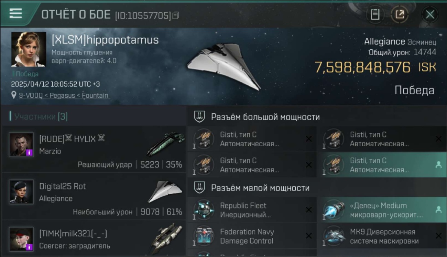
Task: Toggle X marker on Republic Fleet module
Action: [x=309, y=210]
